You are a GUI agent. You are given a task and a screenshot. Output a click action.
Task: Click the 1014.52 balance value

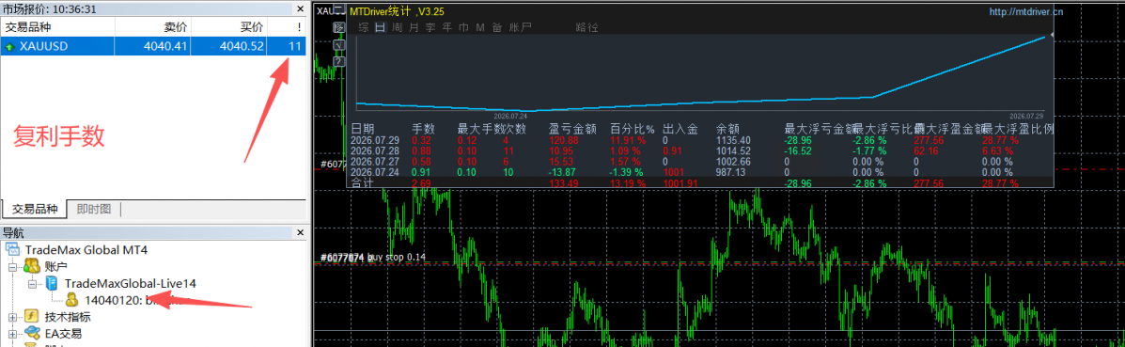(732, 150)
